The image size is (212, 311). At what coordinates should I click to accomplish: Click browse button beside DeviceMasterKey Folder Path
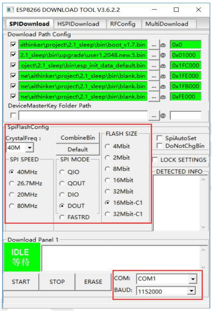point(154,115)
